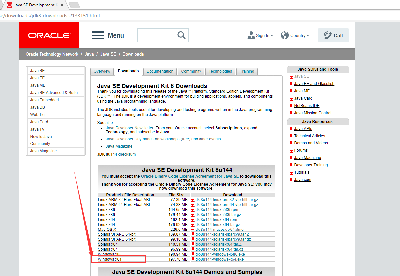
Task: Download jdk-8u144-solaris-sparcv9.tar.Z
Action: pyautogui.click(x=222, y=234)
